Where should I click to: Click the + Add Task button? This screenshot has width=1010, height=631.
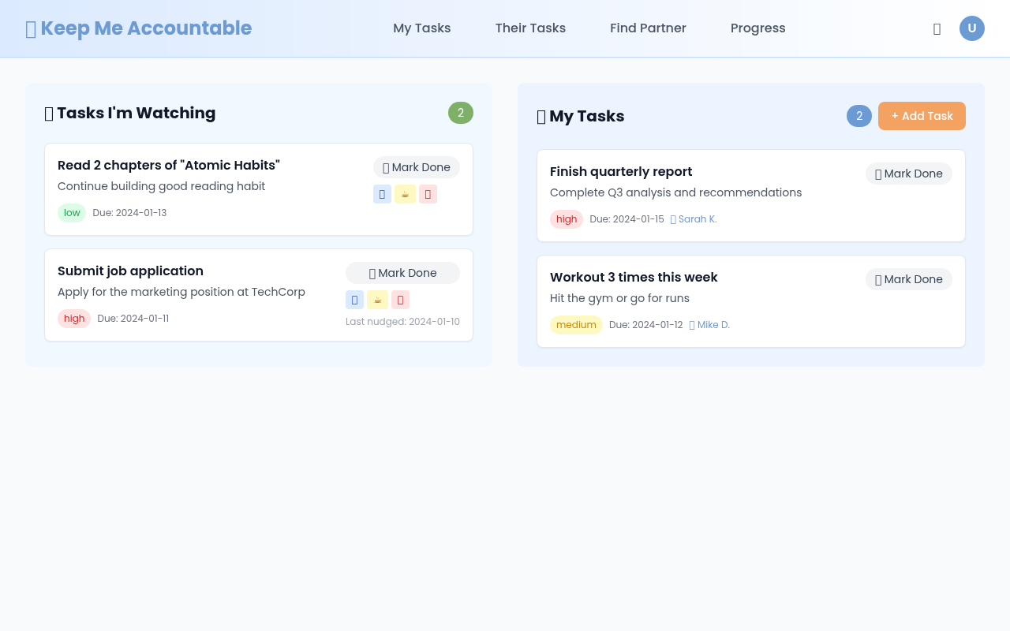pos(922,116)
